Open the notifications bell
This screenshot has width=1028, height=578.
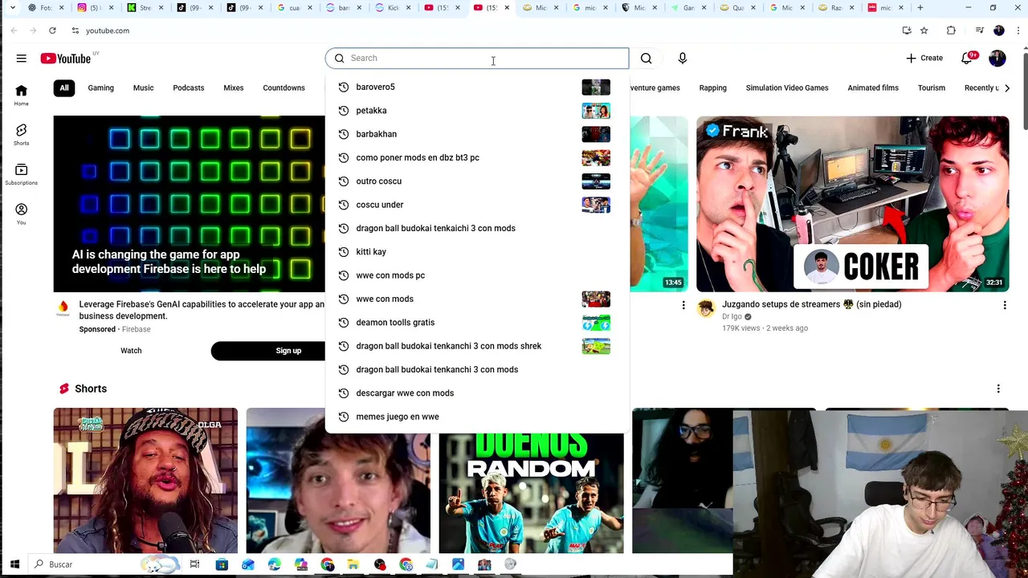(x=968, y=58)
